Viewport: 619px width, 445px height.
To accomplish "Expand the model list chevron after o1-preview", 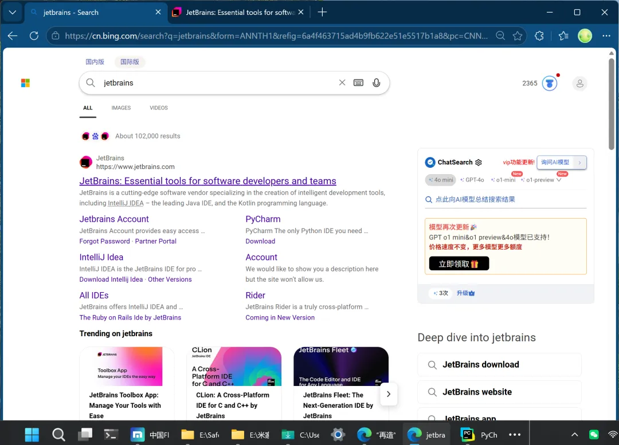I will point(559,180).
